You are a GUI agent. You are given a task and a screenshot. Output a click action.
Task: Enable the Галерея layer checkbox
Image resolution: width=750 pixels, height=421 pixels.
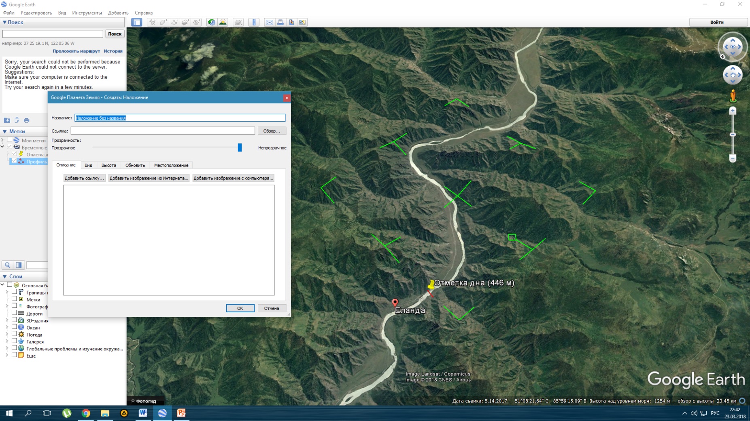point(14,341)
